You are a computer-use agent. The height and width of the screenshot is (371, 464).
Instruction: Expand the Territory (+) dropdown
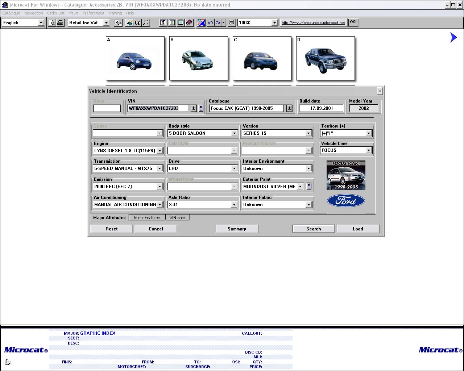[369, 133]
